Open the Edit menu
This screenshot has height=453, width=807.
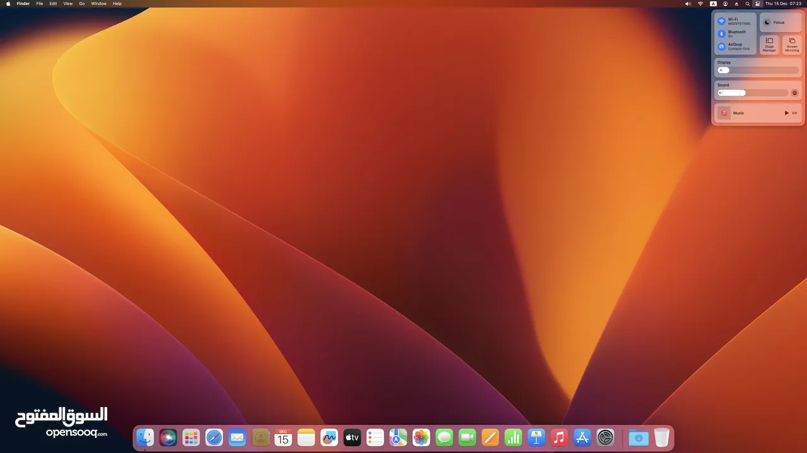(53, 4)
